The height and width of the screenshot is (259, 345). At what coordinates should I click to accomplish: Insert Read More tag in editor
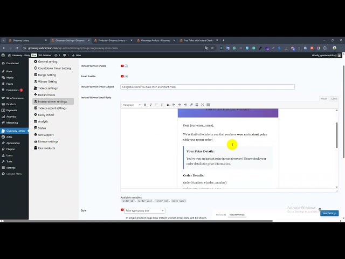click(x=197, y=105)
